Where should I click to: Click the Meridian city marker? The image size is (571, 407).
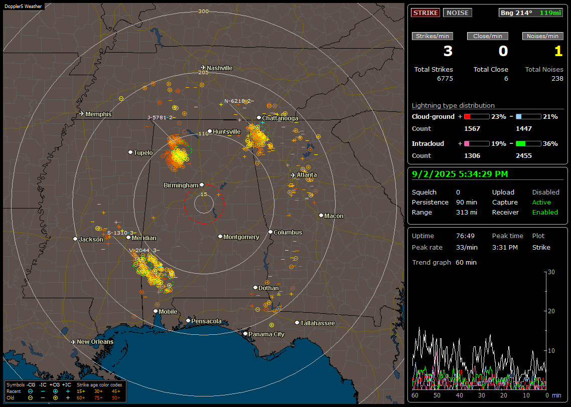point(128,238)
